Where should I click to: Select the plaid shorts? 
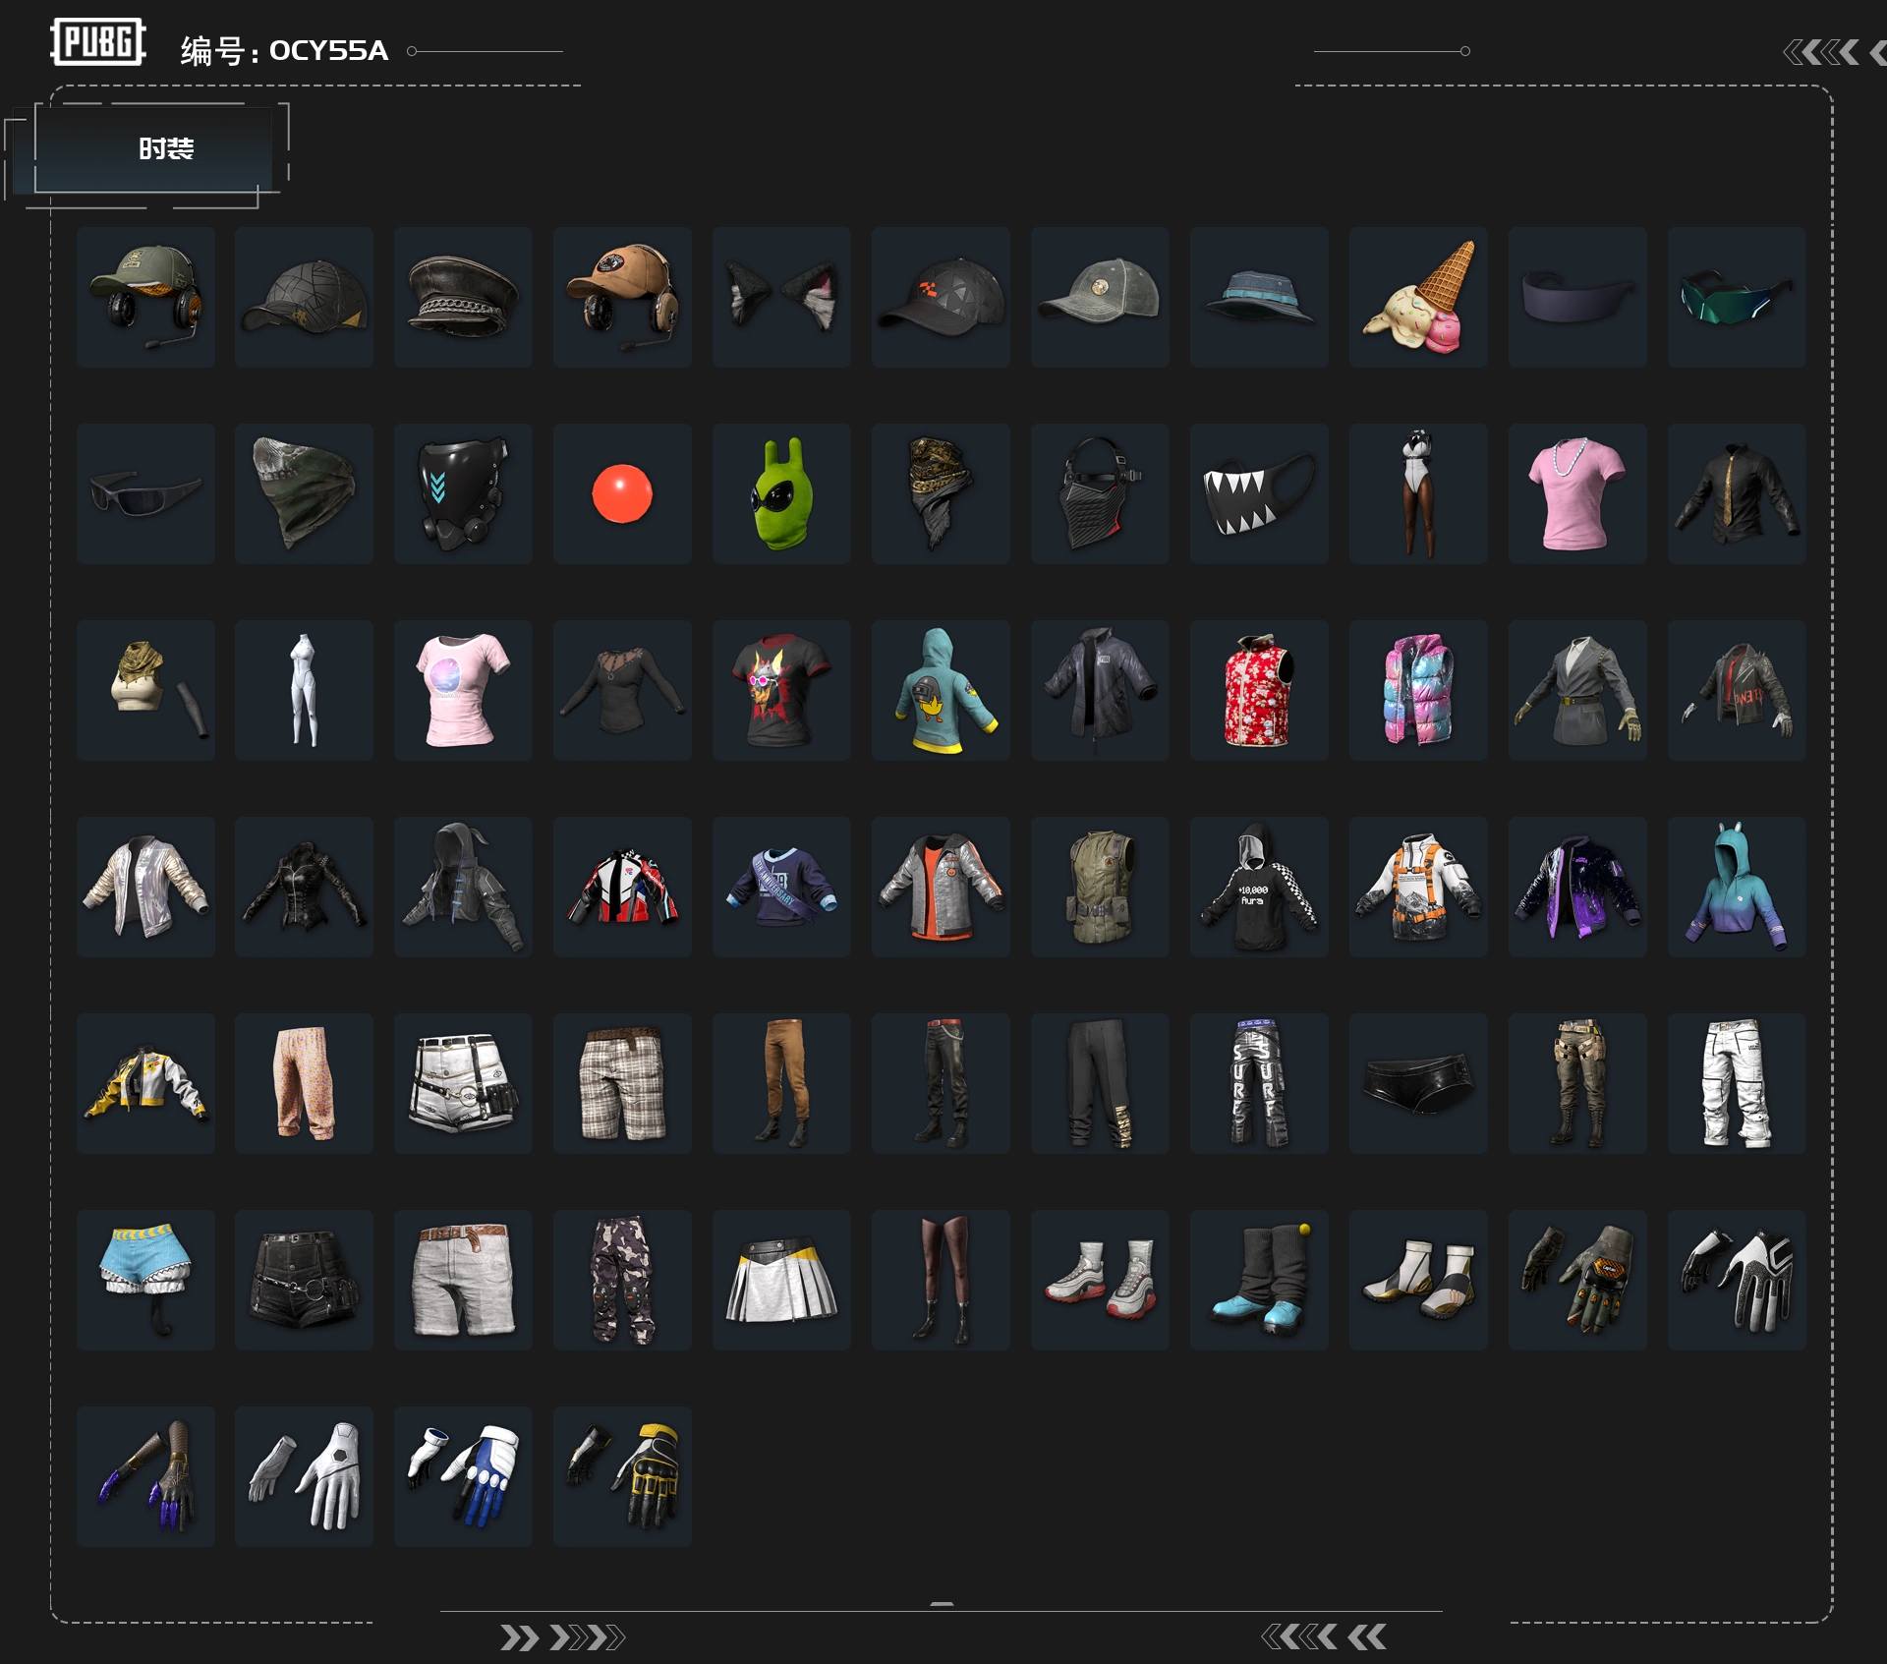pyautogui.click(x=622, y=1083)
